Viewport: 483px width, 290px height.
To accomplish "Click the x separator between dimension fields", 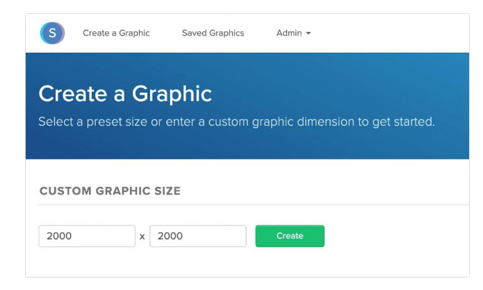I will [x=142, y=236].
